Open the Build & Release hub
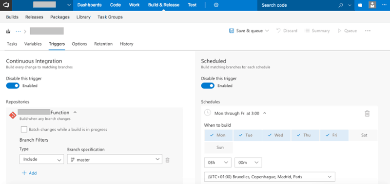The height and width of the screenshot is (184, 390). point(164,5)
